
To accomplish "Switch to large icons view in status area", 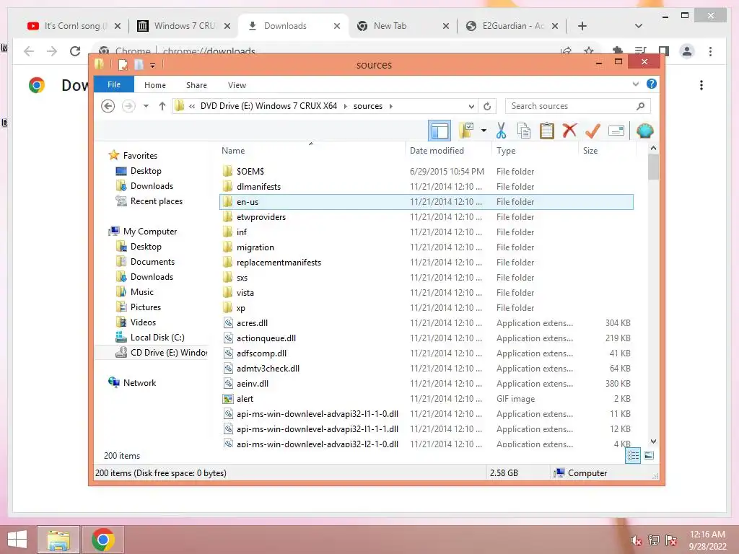I will click(649, 455).
